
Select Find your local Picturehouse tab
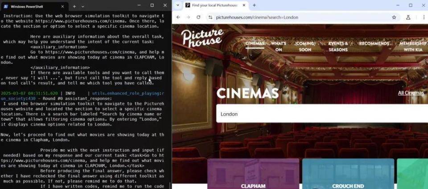coord(216,5)
